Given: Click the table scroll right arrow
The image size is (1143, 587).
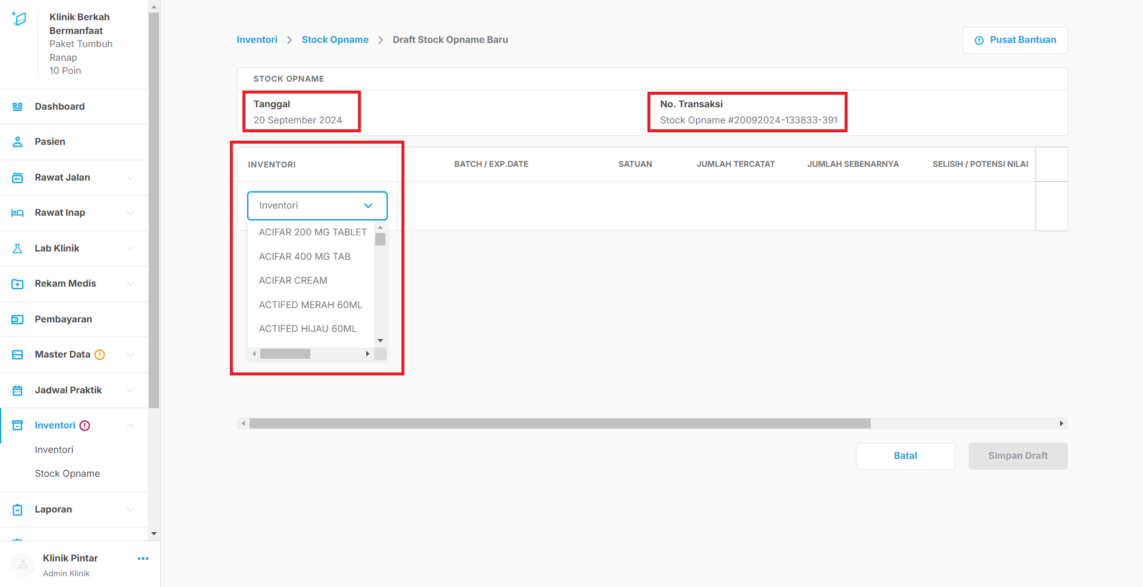Looking at the screenshot, I should pos(1061,424).
